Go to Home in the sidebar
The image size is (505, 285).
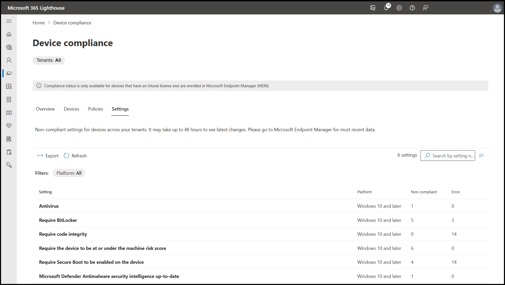[9, 34]
